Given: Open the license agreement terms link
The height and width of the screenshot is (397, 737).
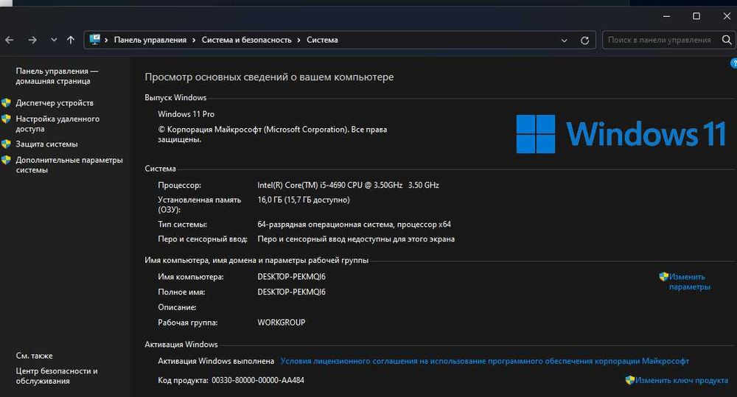Looking at the screenshot, I should 484,361.
